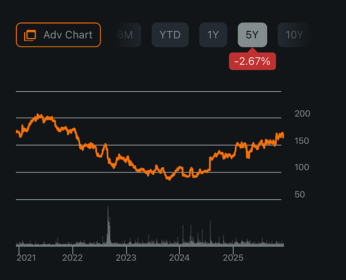Click the 2023 x-axis label
This screenshot has width=346, height=280.
click(x=126, y=258)
